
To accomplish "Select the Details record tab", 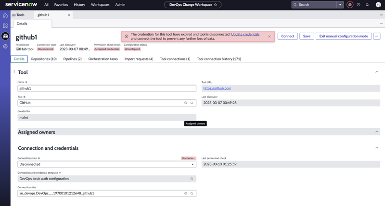I will pos(19,59).
